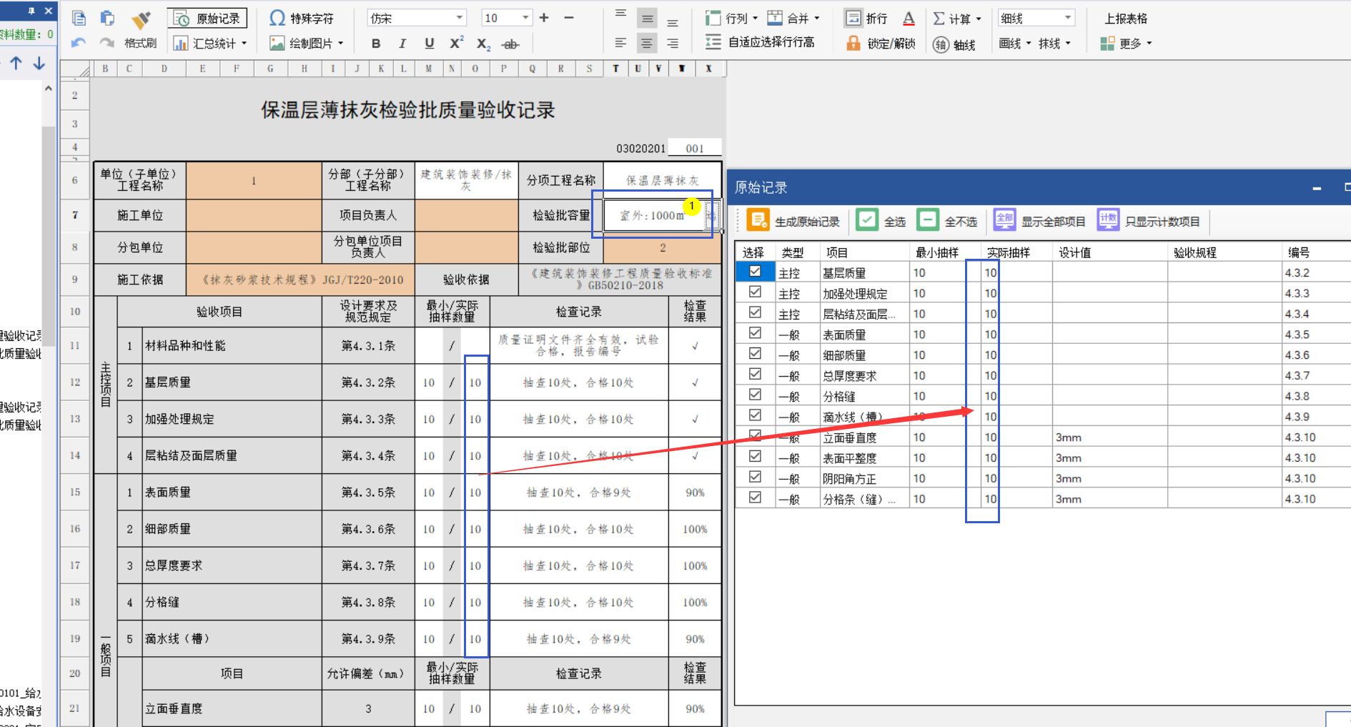Toggle the 折行 wrap text button

point(866,18)
